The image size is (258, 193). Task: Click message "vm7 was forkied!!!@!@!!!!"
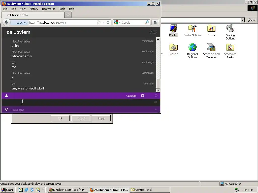pos(28,88)
